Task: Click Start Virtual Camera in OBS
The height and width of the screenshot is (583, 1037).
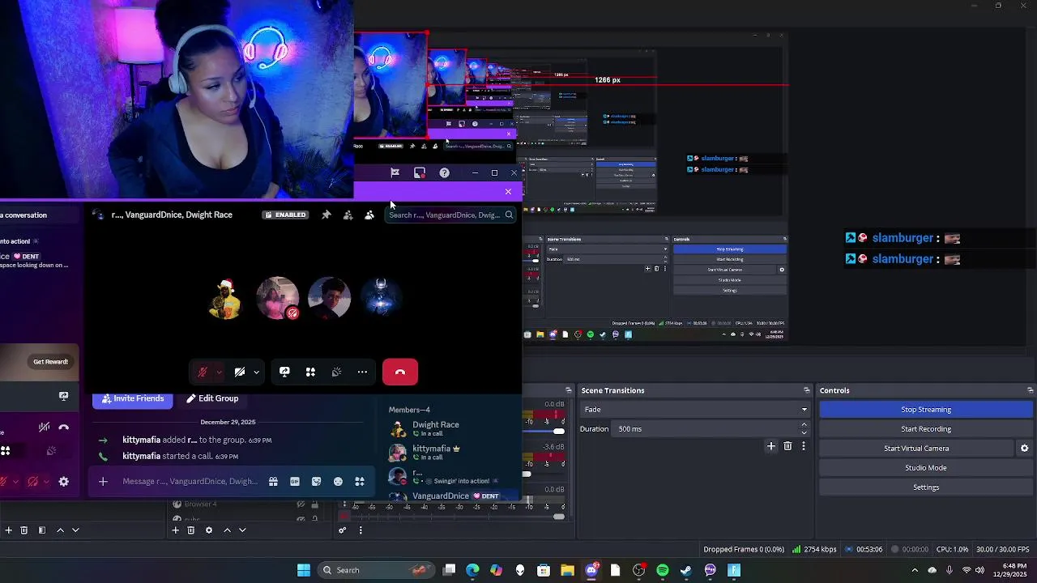Action: tap(916, 449)
